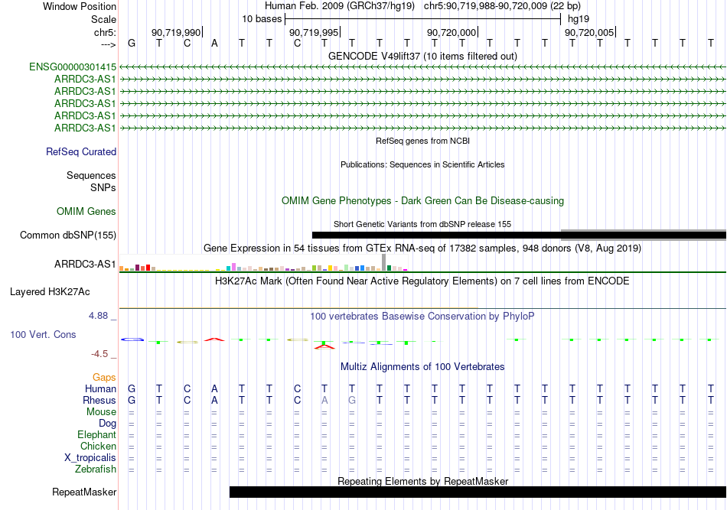Open the RefSeq Curated track label
Image resolution: width=727 pixels, height=510 pixels.
point(81,151)
